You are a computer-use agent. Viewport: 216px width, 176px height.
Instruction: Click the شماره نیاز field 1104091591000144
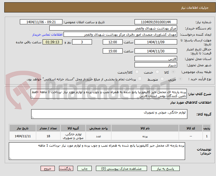pyautogui.click(x=156, y=22)
